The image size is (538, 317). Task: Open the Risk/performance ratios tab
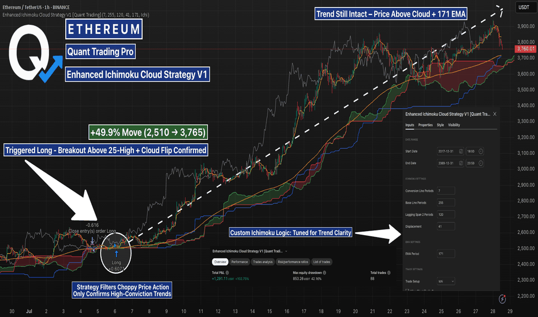pyautogui.click(x=293, y=262)
